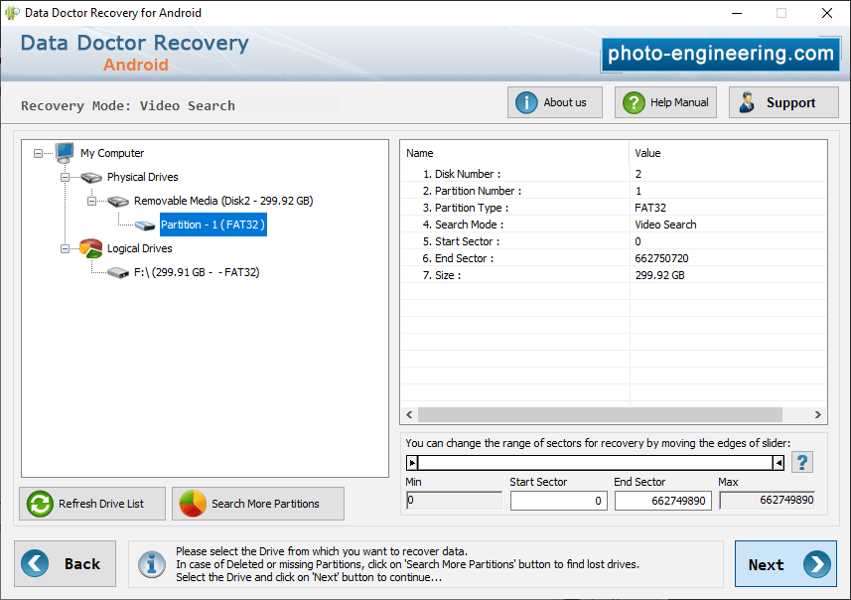This screenshot has height=600, width=851.
Task: Open the Help Manual
Action: click(665, 102)
